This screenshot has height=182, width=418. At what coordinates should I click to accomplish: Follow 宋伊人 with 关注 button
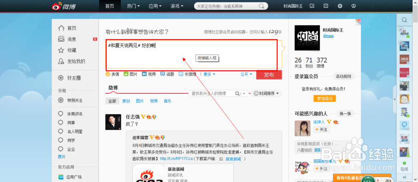tap(321, 129)
